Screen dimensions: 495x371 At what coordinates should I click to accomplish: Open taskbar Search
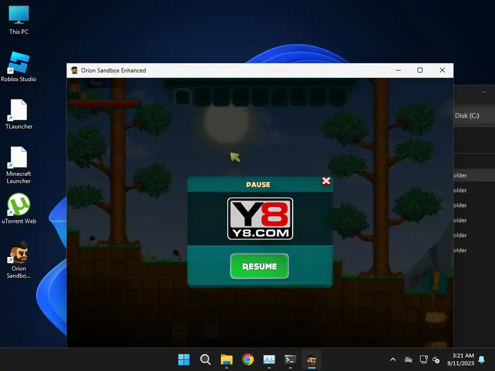pos(205,359)
